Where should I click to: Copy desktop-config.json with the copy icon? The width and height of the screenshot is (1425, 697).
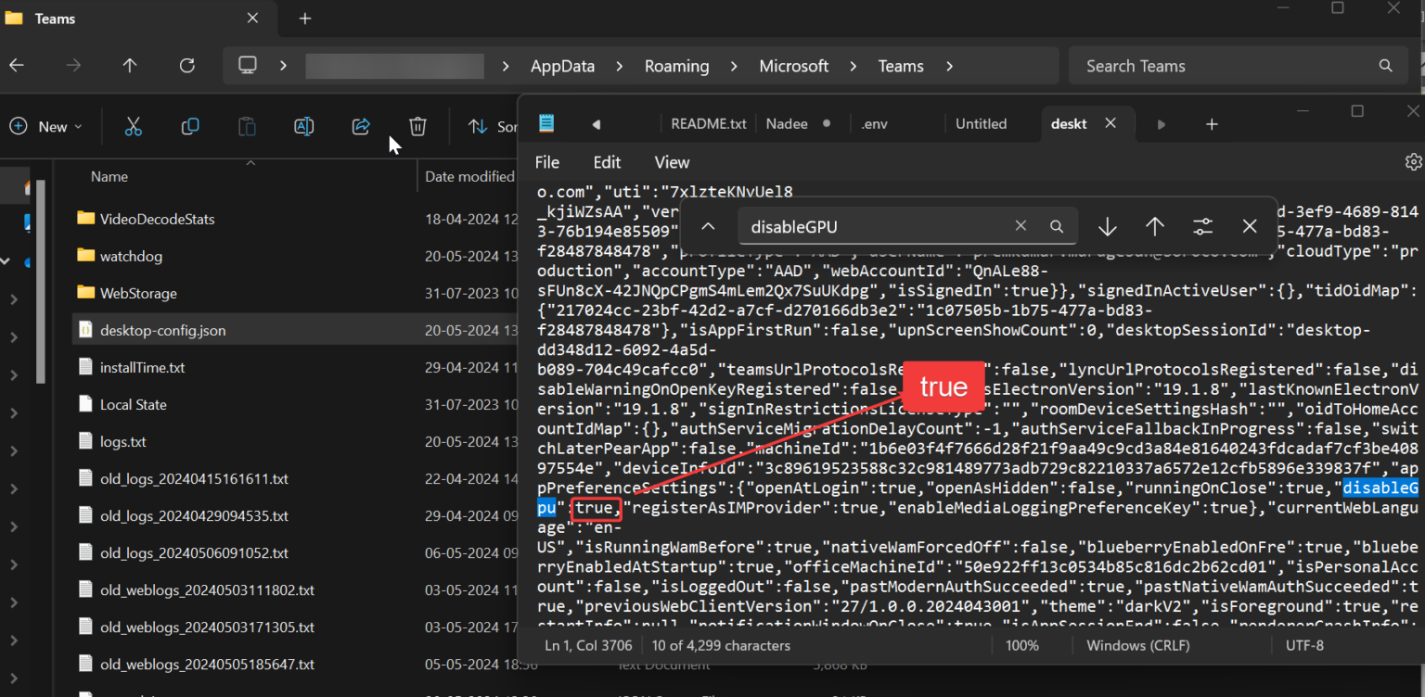pyautogui.click(x=189, y=126)
